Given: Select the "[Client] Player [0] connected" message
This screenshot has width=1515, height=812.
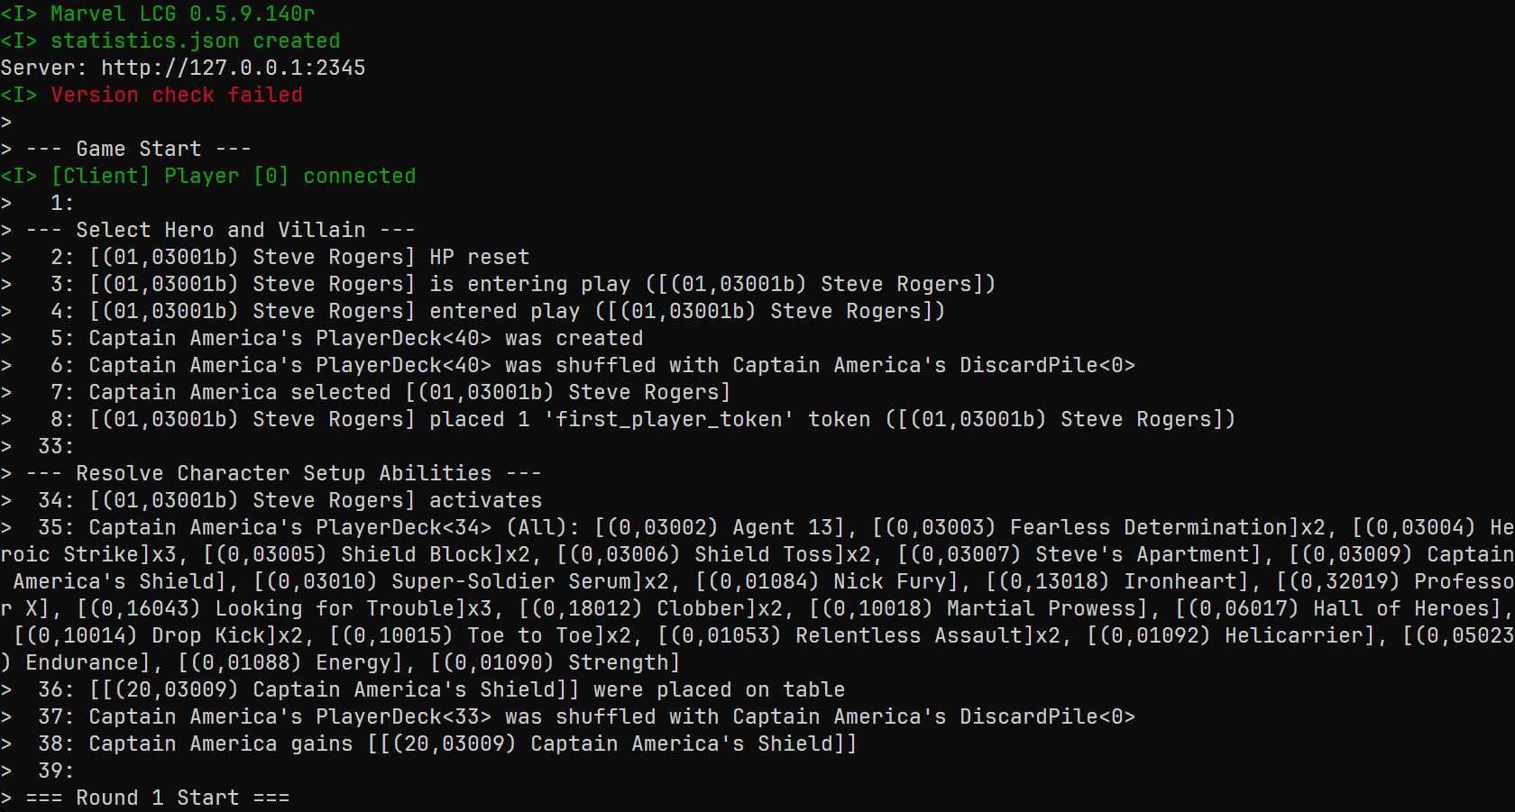Looking at the screenshot, I should click(x=233, y=176).
